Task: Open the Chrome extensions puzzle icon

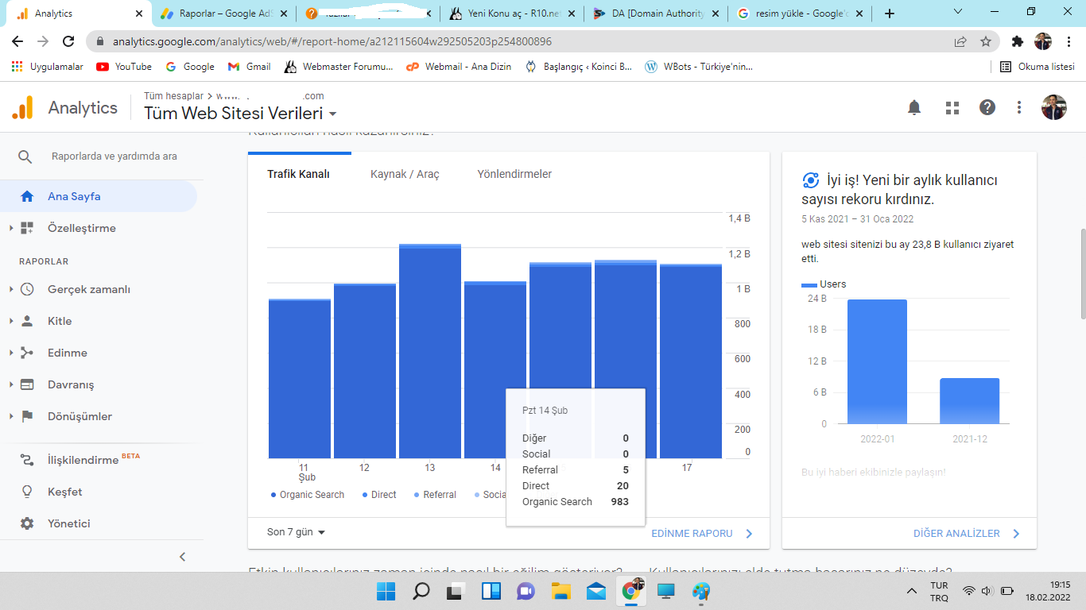Action: 1018,41
